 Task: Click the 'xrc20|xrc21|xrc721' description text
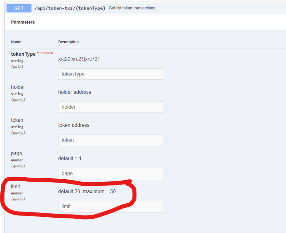pos(81,59)
